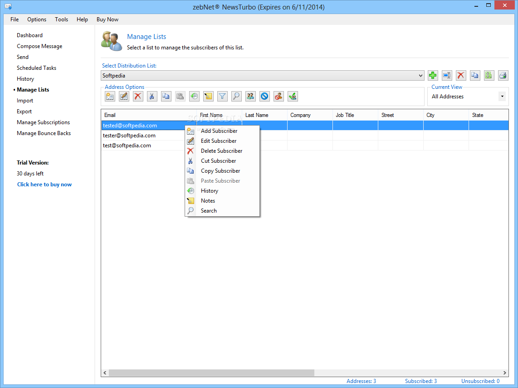Choose History in context menu
The width and height of the screenshot is (518, 388).
[222, 191]
